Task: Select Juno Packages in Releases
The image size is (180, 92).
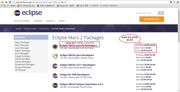Action: click(x=22, y=53)
